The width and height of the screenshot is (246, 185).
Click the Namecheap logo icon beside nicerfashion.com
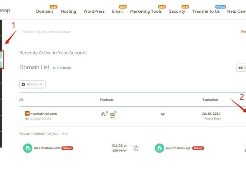click(x=27, y=113)
